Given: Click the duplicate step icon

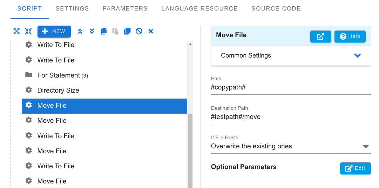Looking at the screenshot, I should coord(127,31).
